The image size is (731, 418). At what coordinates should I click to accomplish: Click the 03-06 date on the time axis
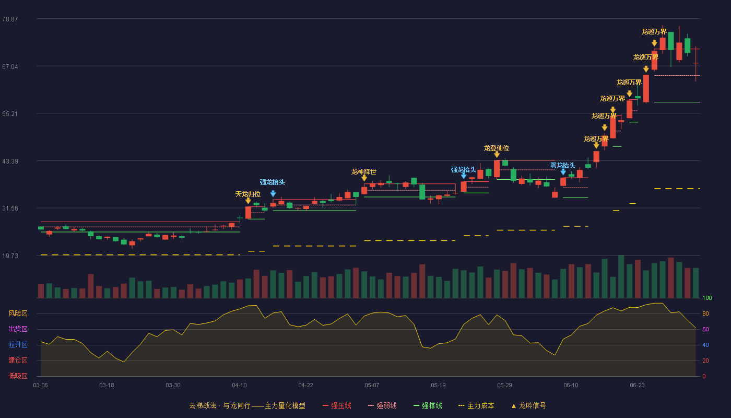[40, 385]
